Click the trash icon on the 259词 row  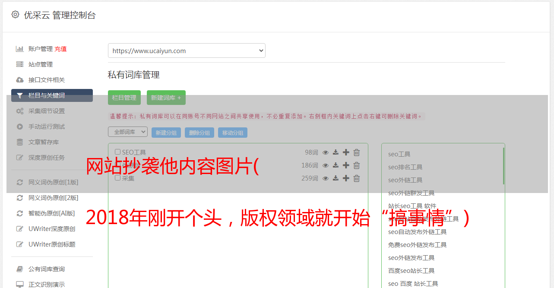357,178
